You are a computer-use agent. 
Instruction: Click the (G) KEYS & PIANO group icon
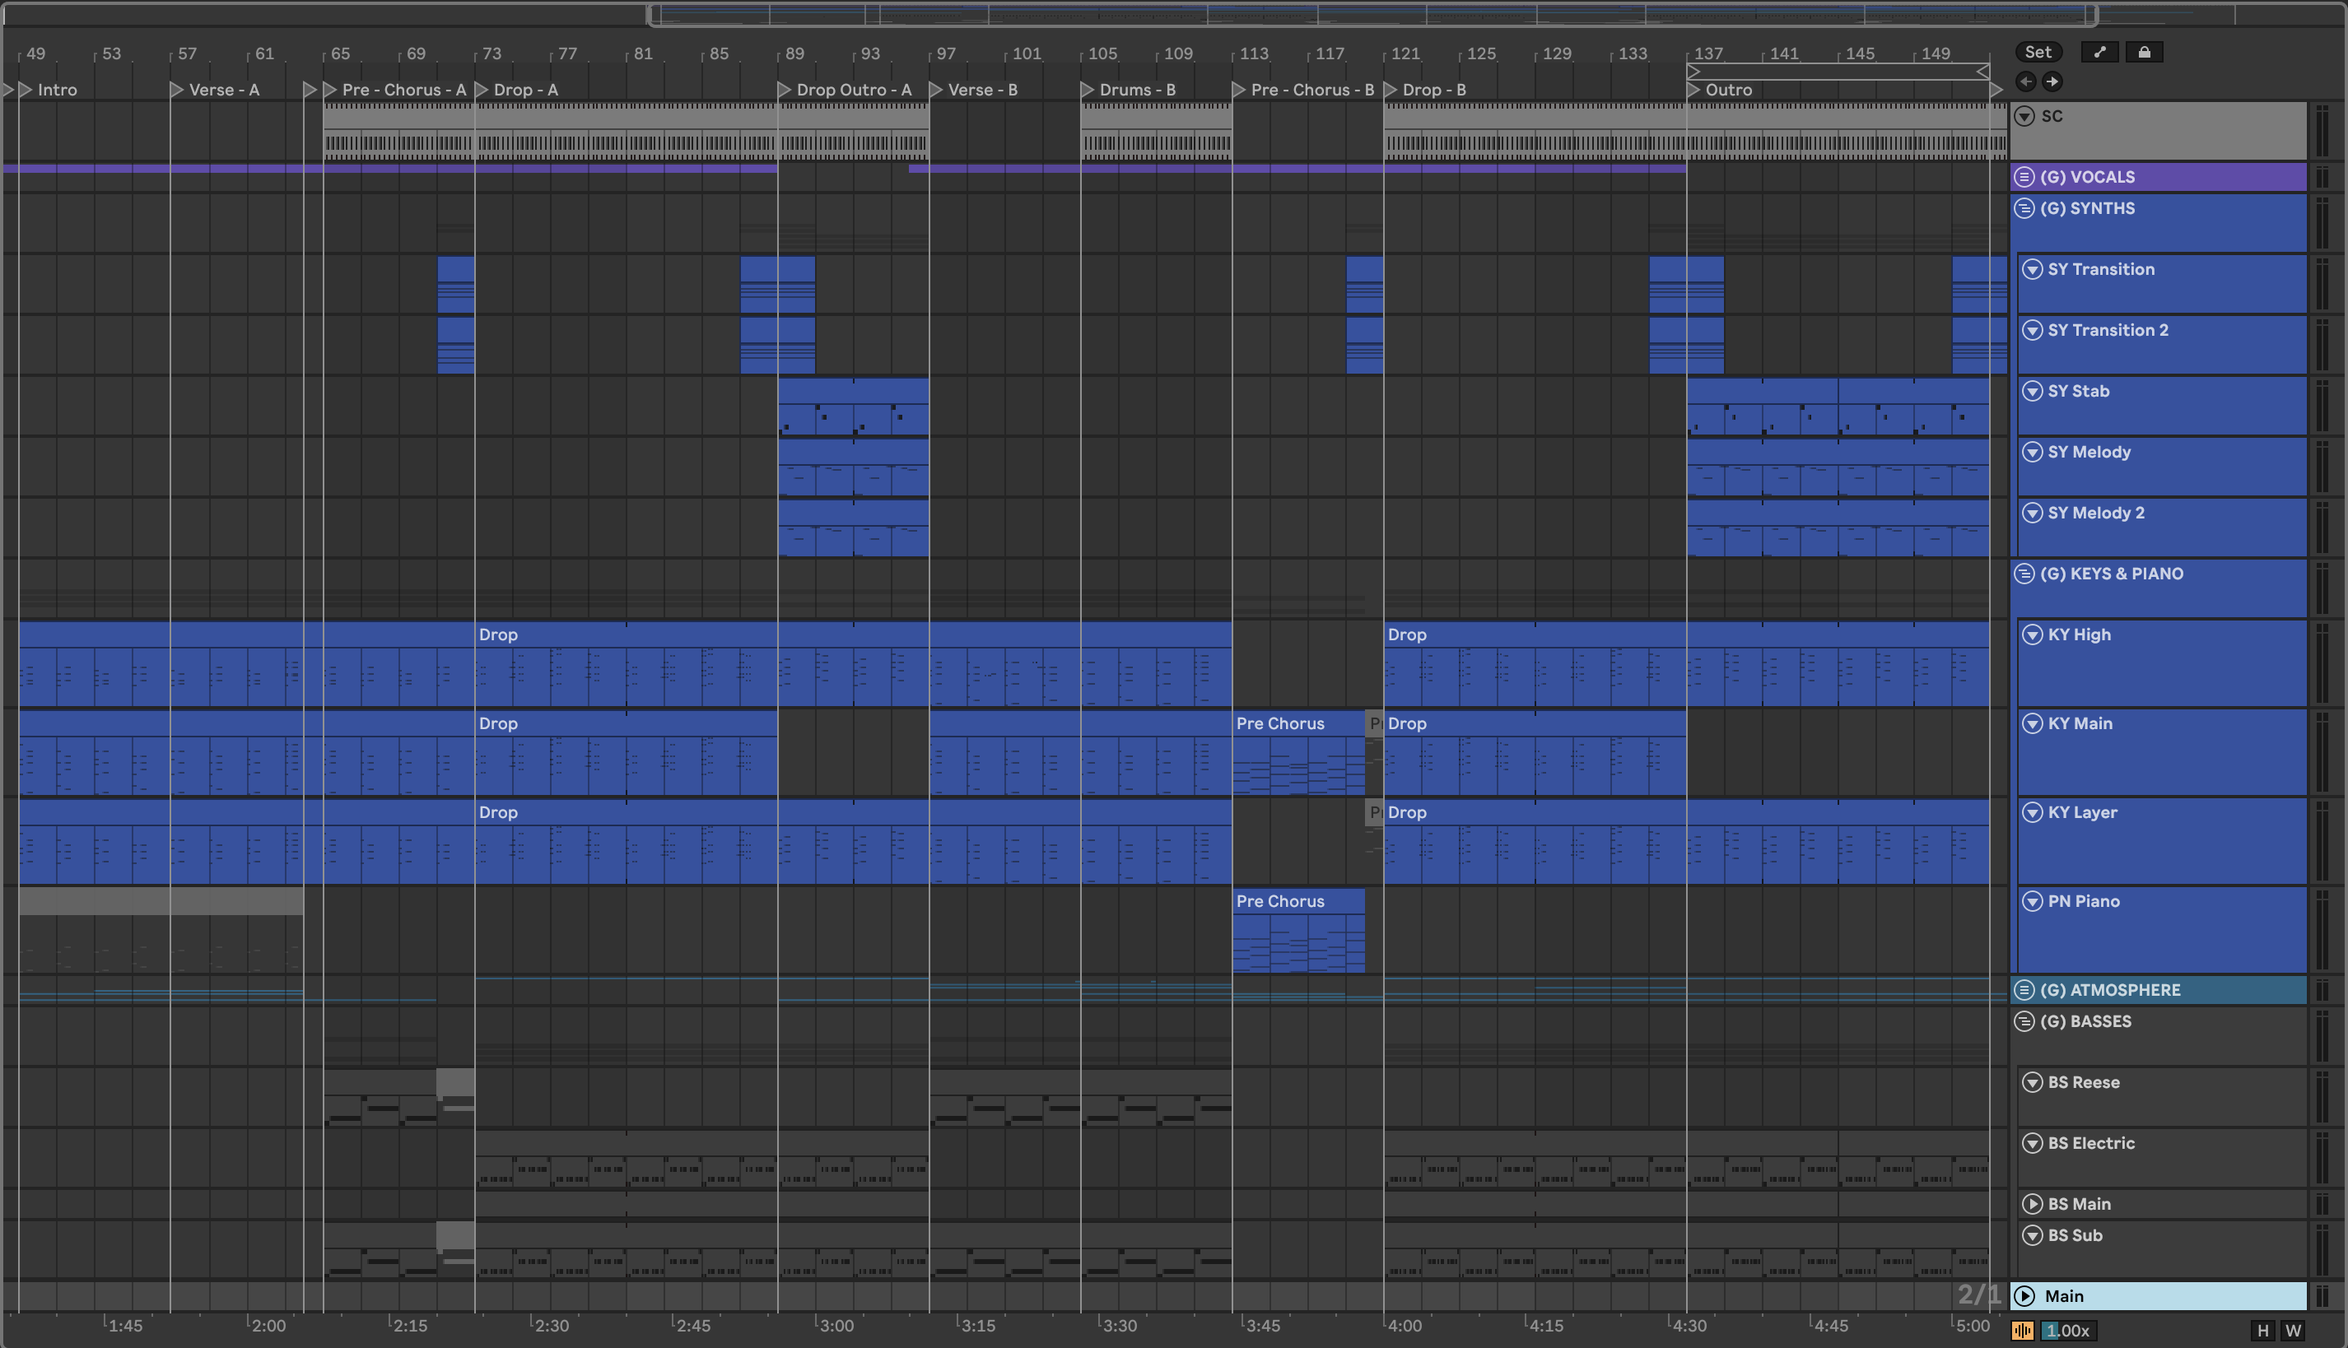(2024, 573)
